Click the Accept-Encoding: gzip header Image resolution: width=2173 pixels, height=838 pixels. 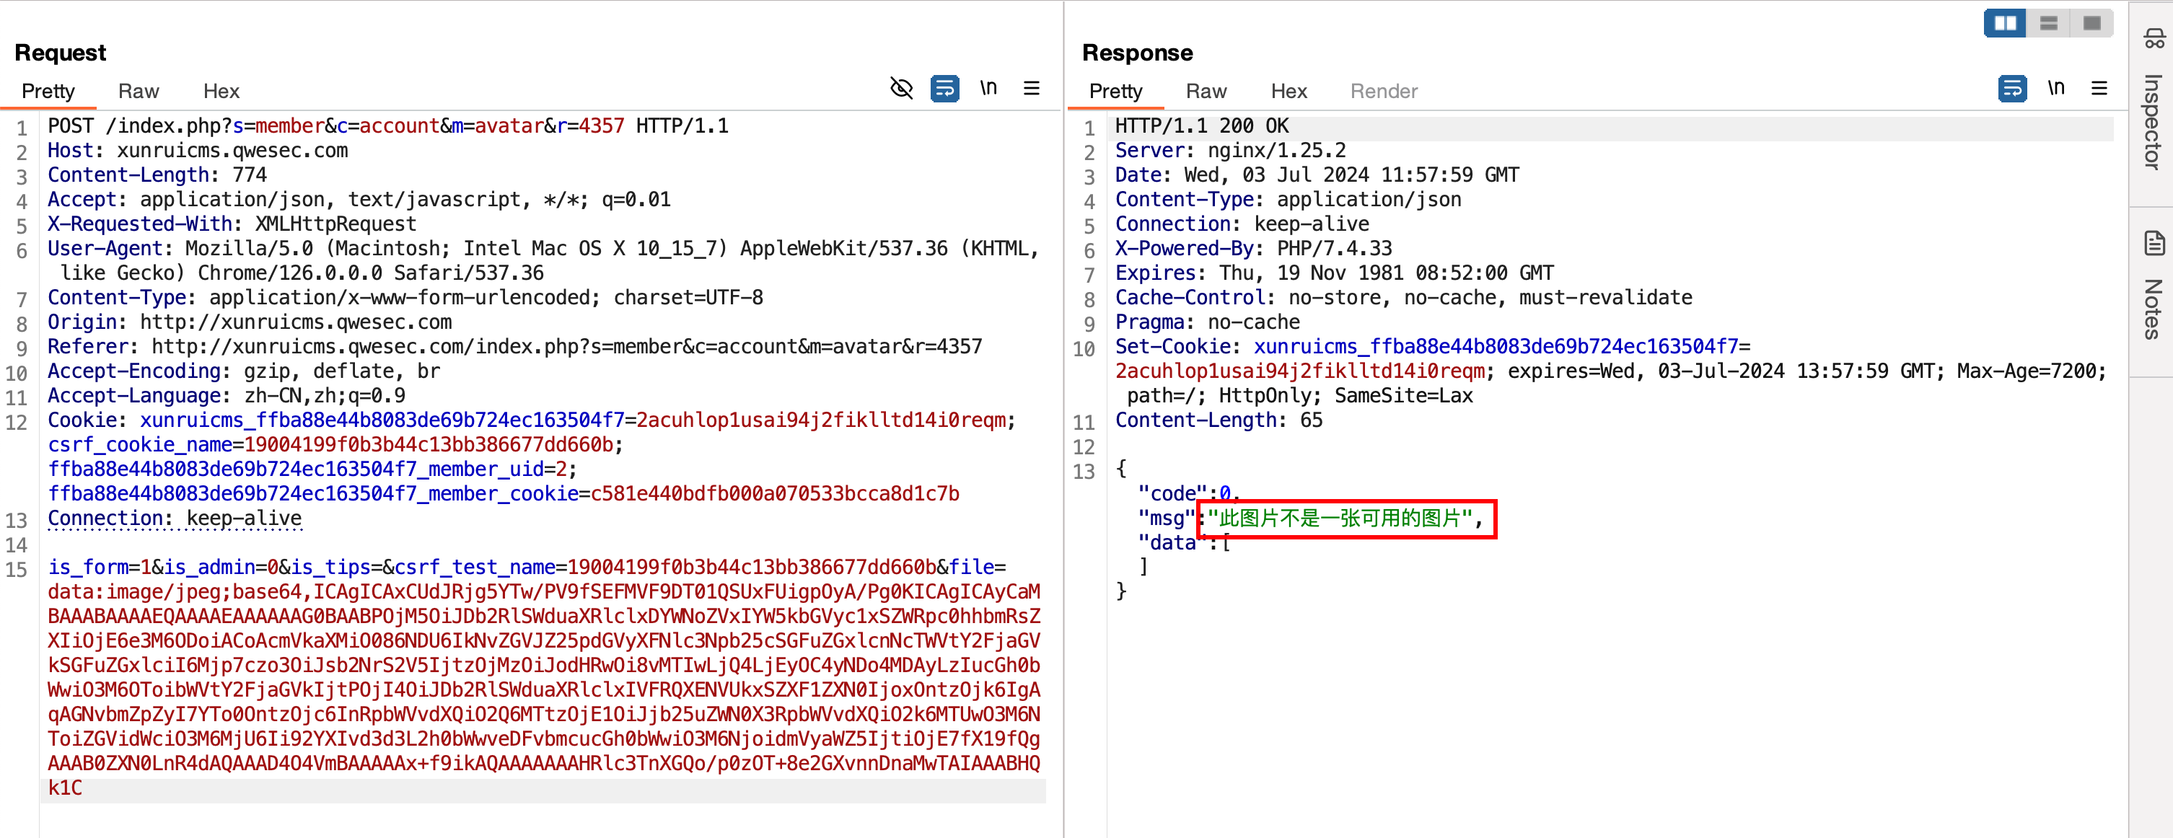(x=244, y=371)
